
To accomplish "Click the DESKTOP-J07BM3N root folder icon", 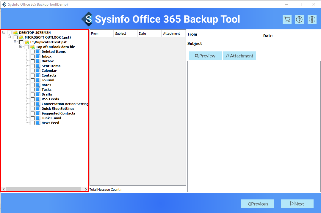I will point(15,33).
